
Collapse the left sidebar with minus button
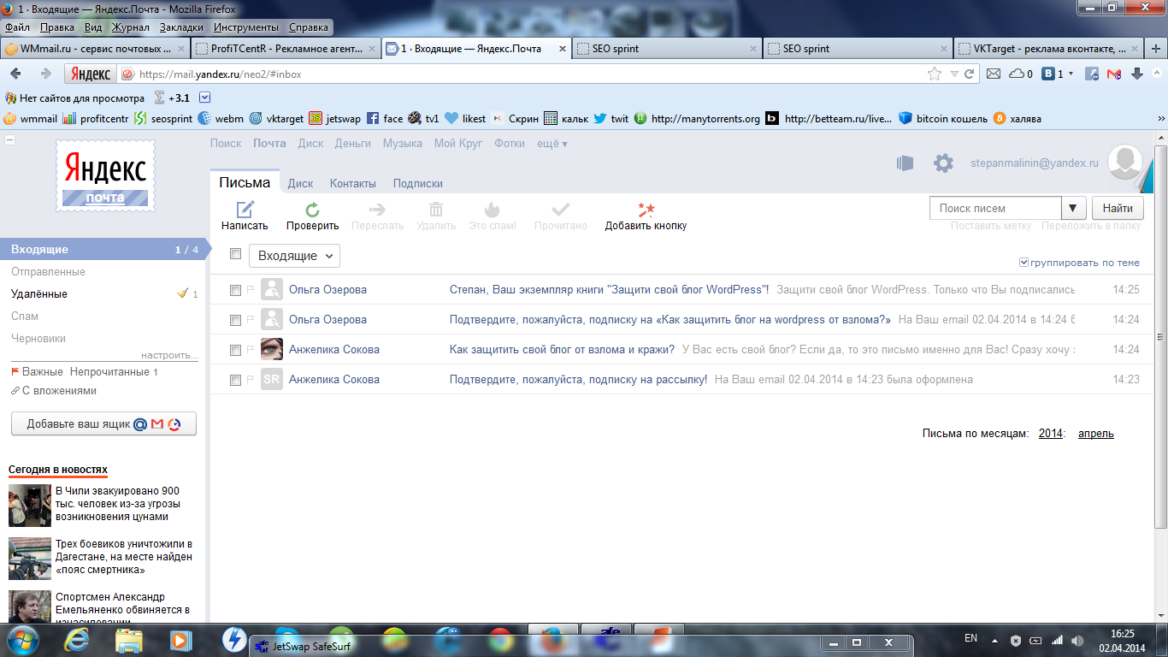pyautogui.click(x=9, y=139)
